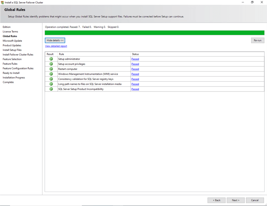This screenshot has height=206, width=267.
Task: Open Passed status for Setup account privileges
Action: tap(135, 64)
